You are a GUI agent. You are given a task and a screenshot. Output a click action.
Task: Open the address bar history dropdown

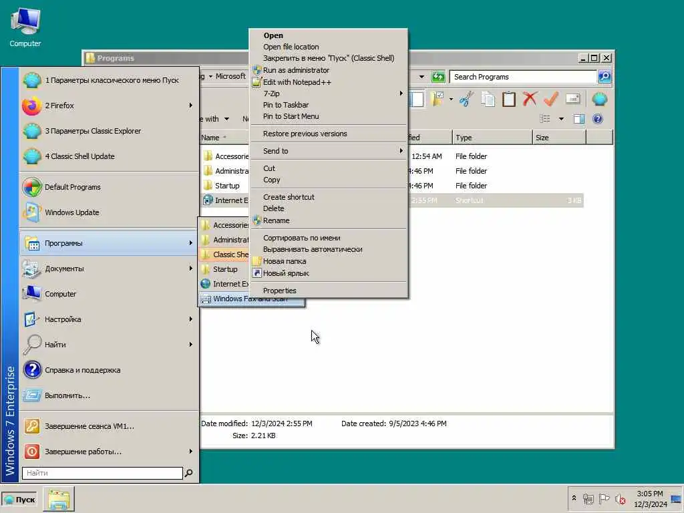pyautogui.click(x=421, y=77)
